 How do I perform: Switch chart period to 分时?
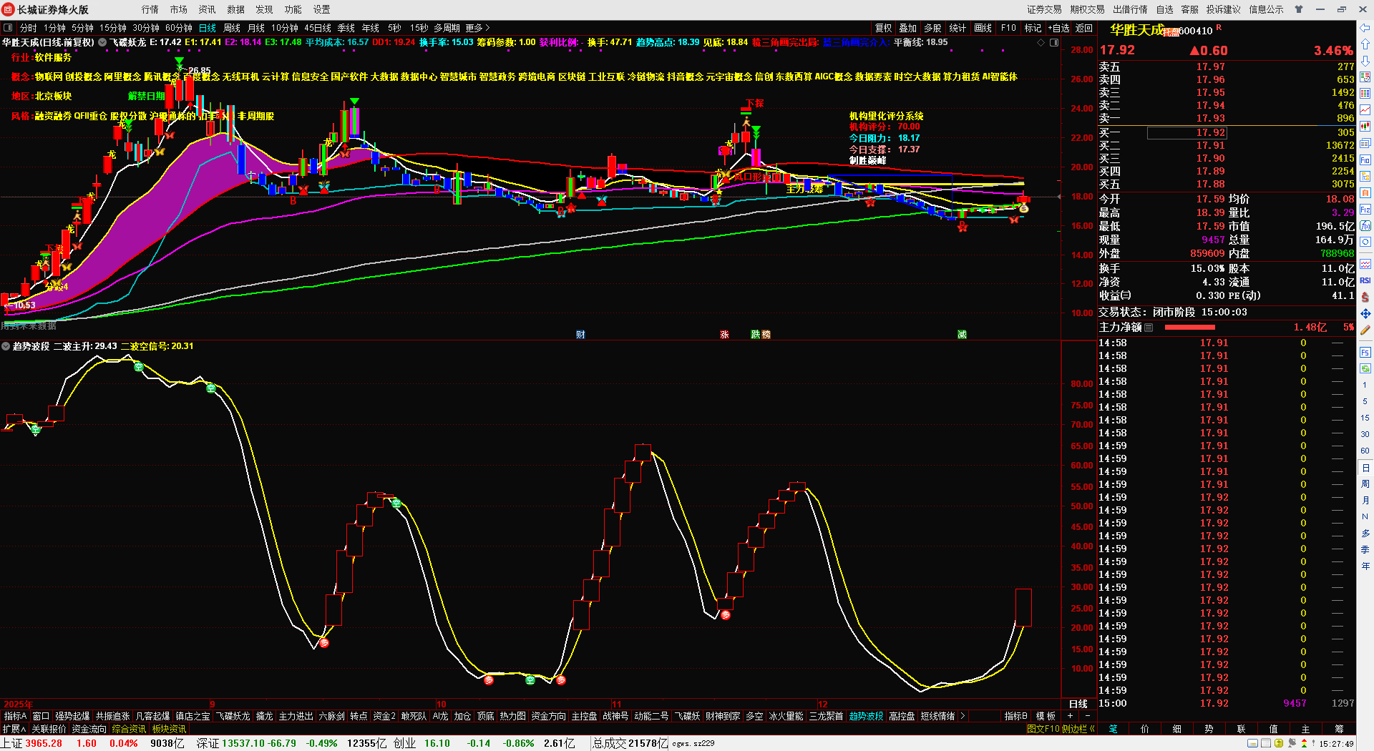pyautogui.click(x=29, y=28)
